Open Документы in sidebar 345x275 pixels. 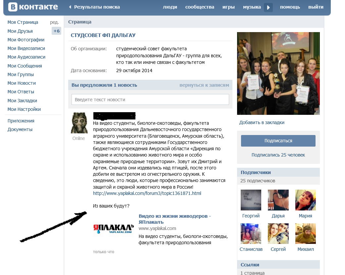[x=20, y=129]
